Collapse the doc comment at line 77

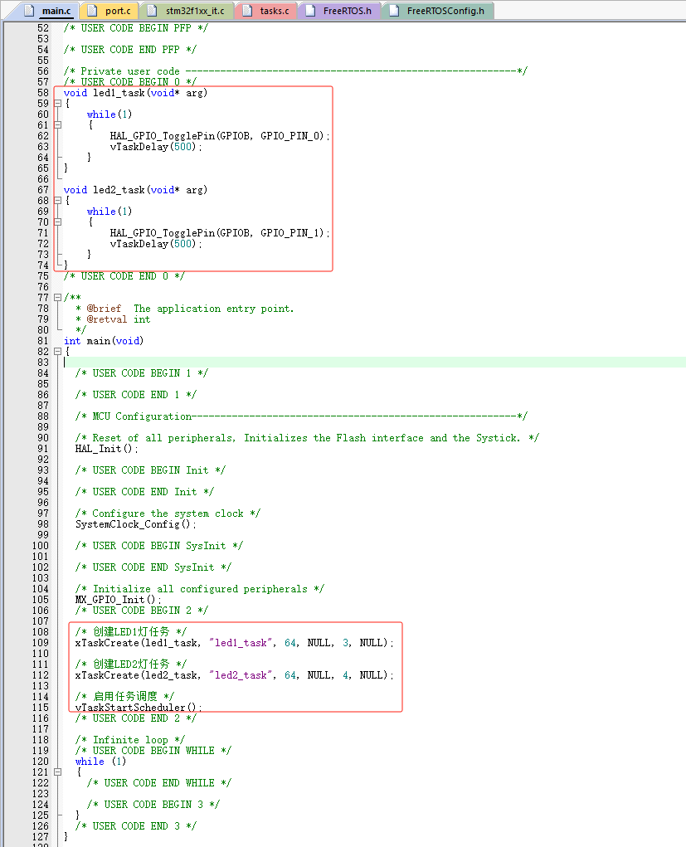(x=58, y=297)
